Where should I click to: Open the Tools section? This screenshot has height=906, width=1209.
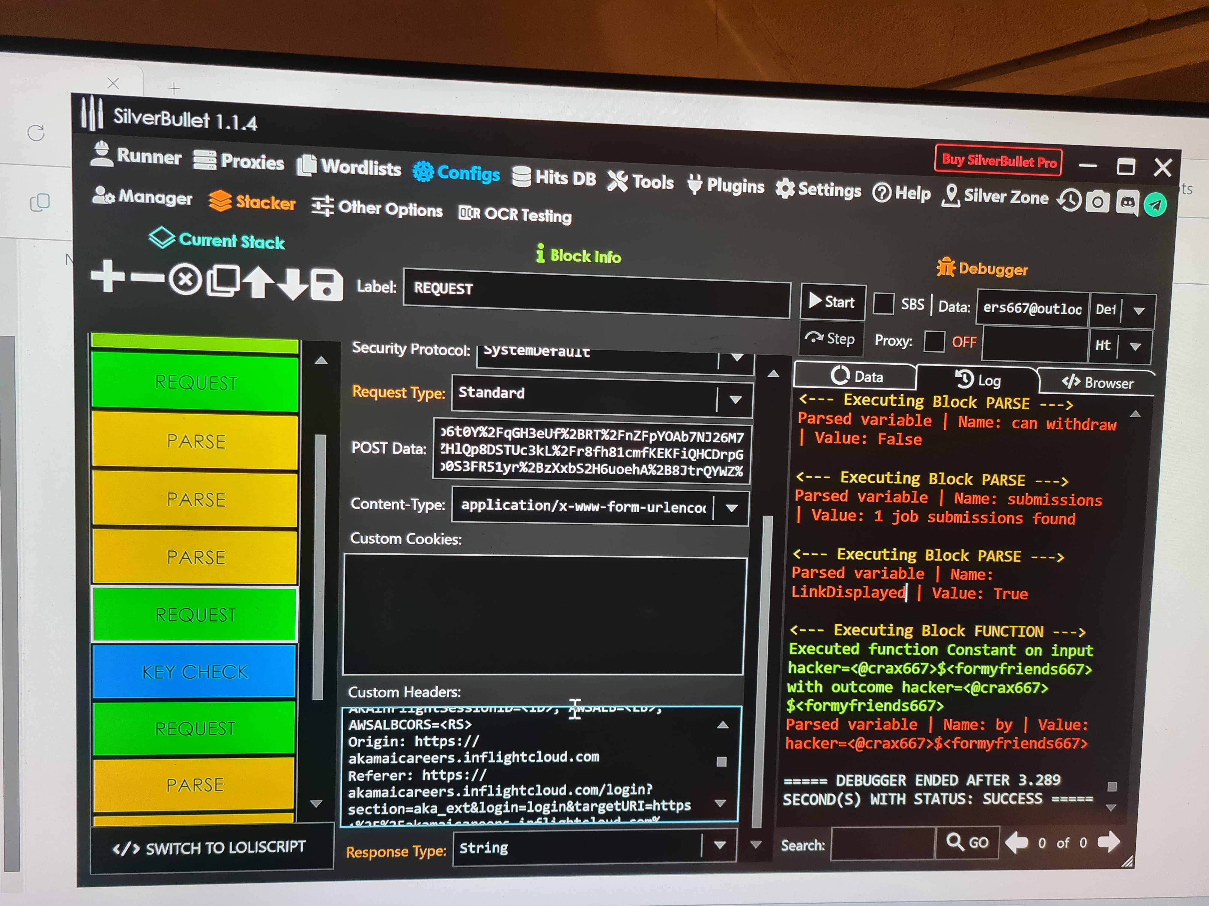point(640,181)
